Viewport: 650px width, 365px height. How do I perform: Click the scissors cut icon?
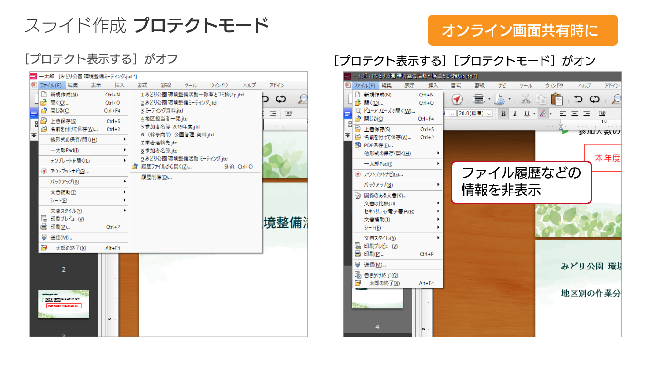coord(525,99)
